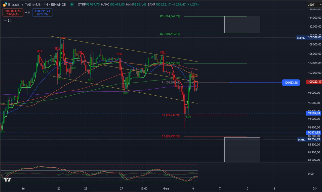Screen dimensions: 322x192
Task: Click the TradingView logo
Action: (7, 180)
